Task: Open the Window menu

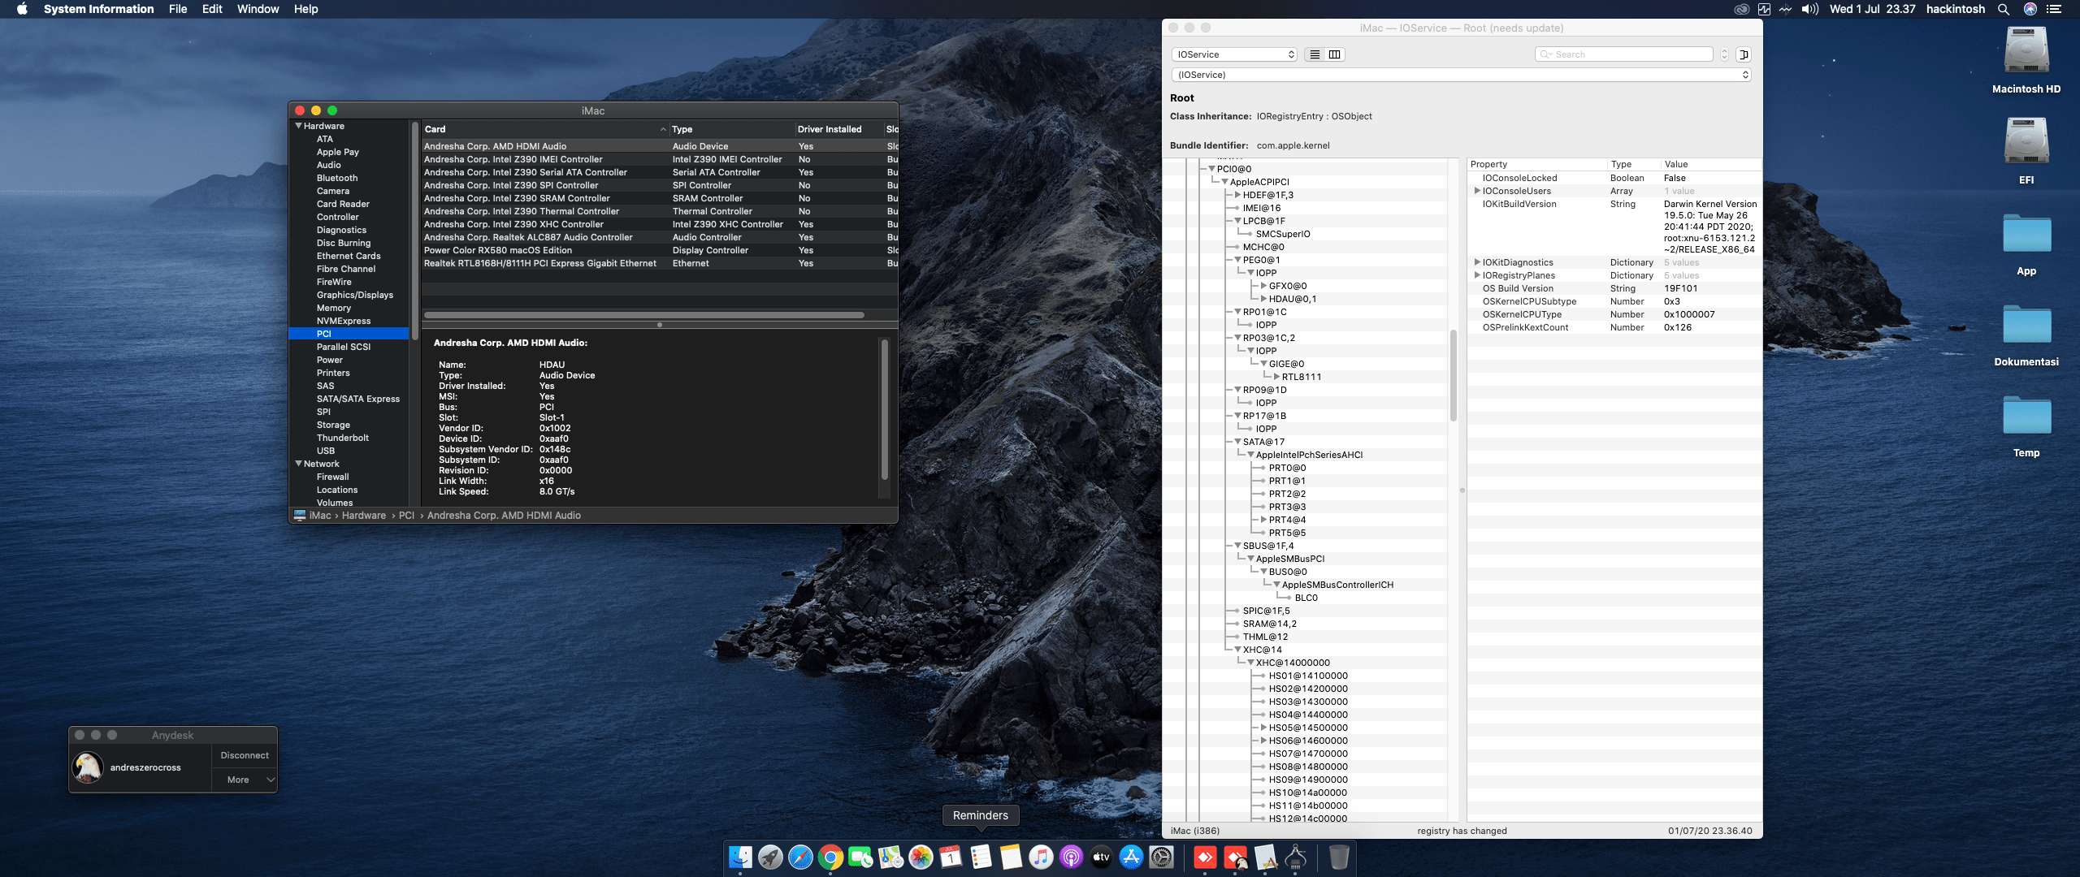Action: point(258,9)
